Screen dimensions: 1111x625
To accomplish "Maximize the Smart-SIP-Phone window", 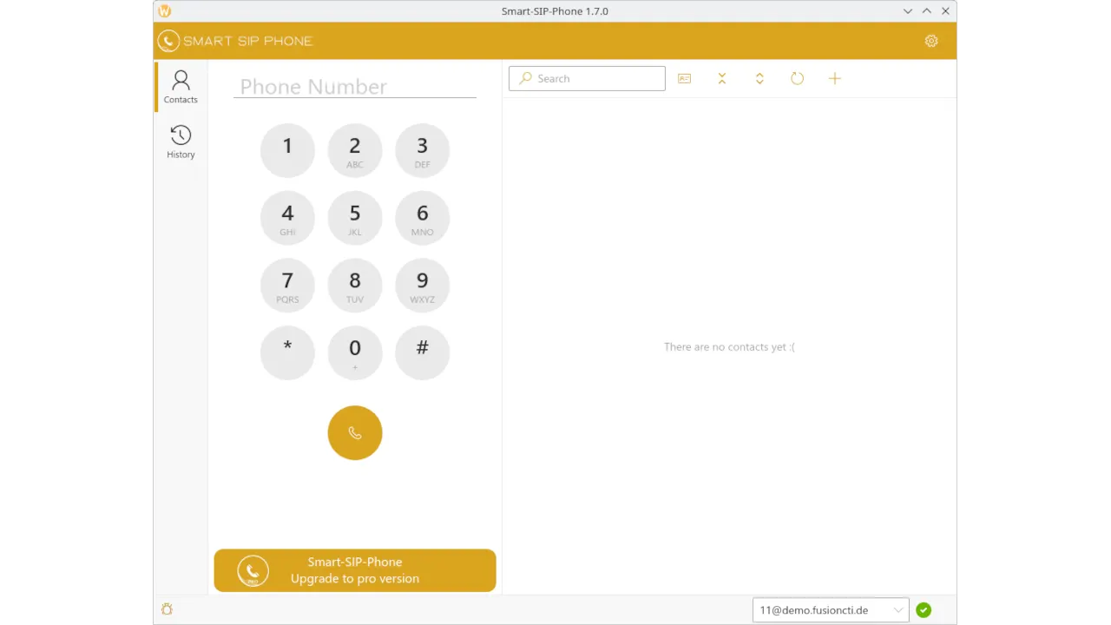I will [x=927, y=11].
